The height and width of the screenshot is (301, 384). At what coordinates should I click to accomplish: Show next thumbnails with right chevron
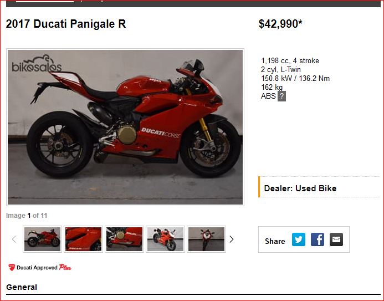coord(232,239)
